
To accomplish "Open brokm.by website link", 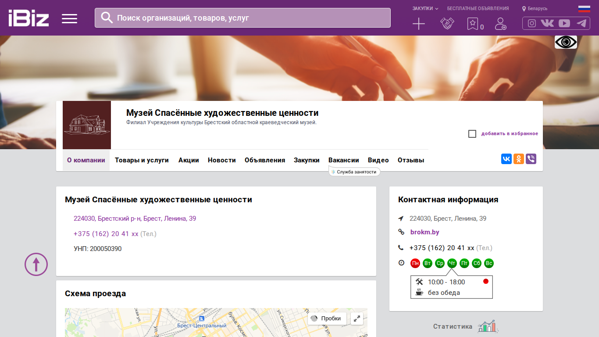I will pyautogui.click(x=425, y=232).
